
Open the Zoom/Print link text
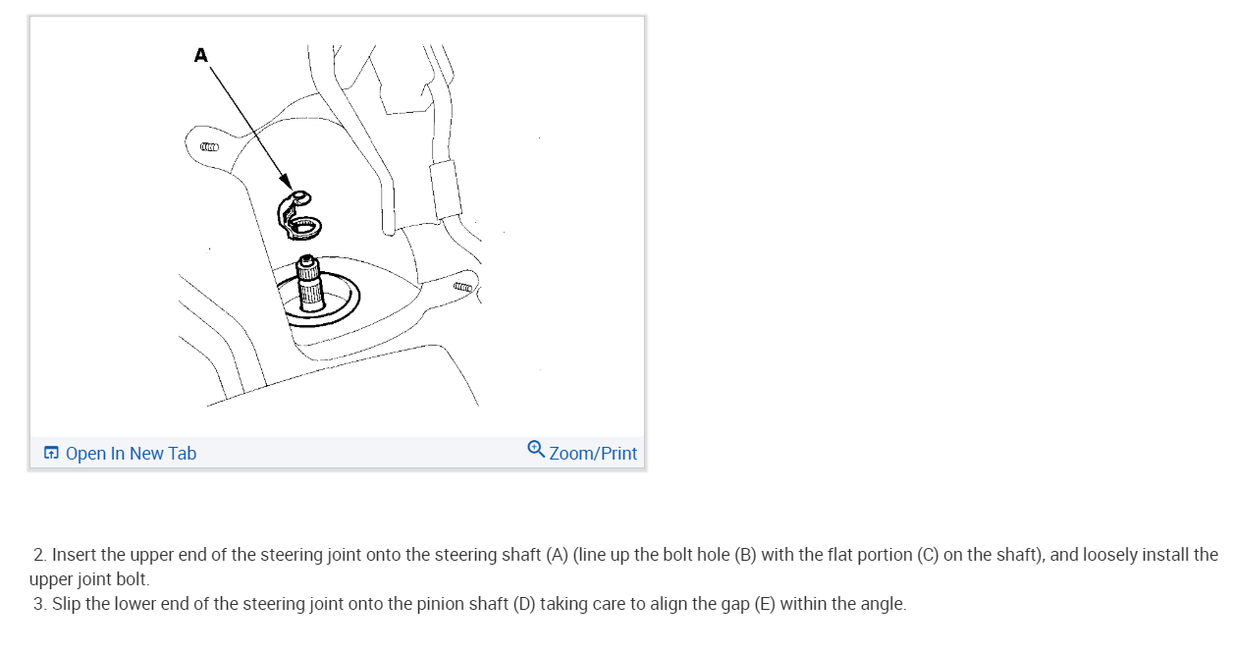coord(593,454)
